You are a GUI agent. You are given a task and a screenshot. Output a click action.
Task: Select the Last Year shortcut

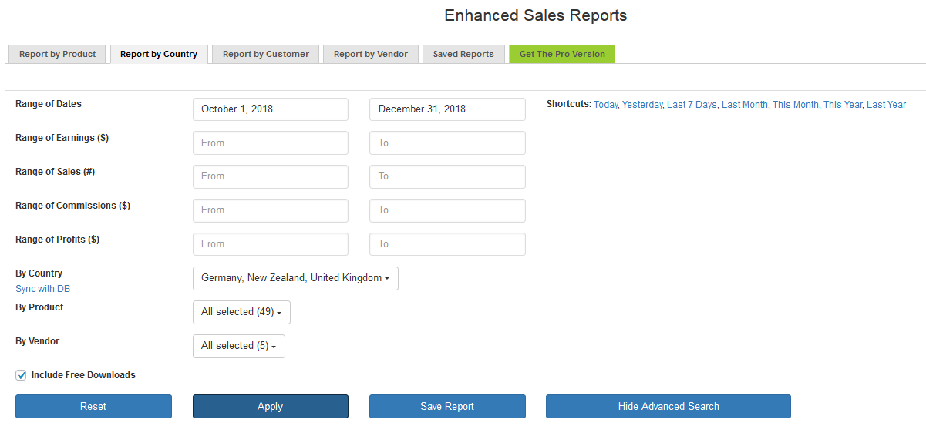tap(886, 105)
